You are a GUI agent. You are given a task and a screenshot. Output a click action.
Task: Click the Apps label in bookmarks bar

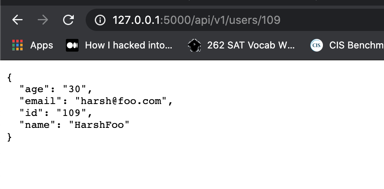coord(42,46)
